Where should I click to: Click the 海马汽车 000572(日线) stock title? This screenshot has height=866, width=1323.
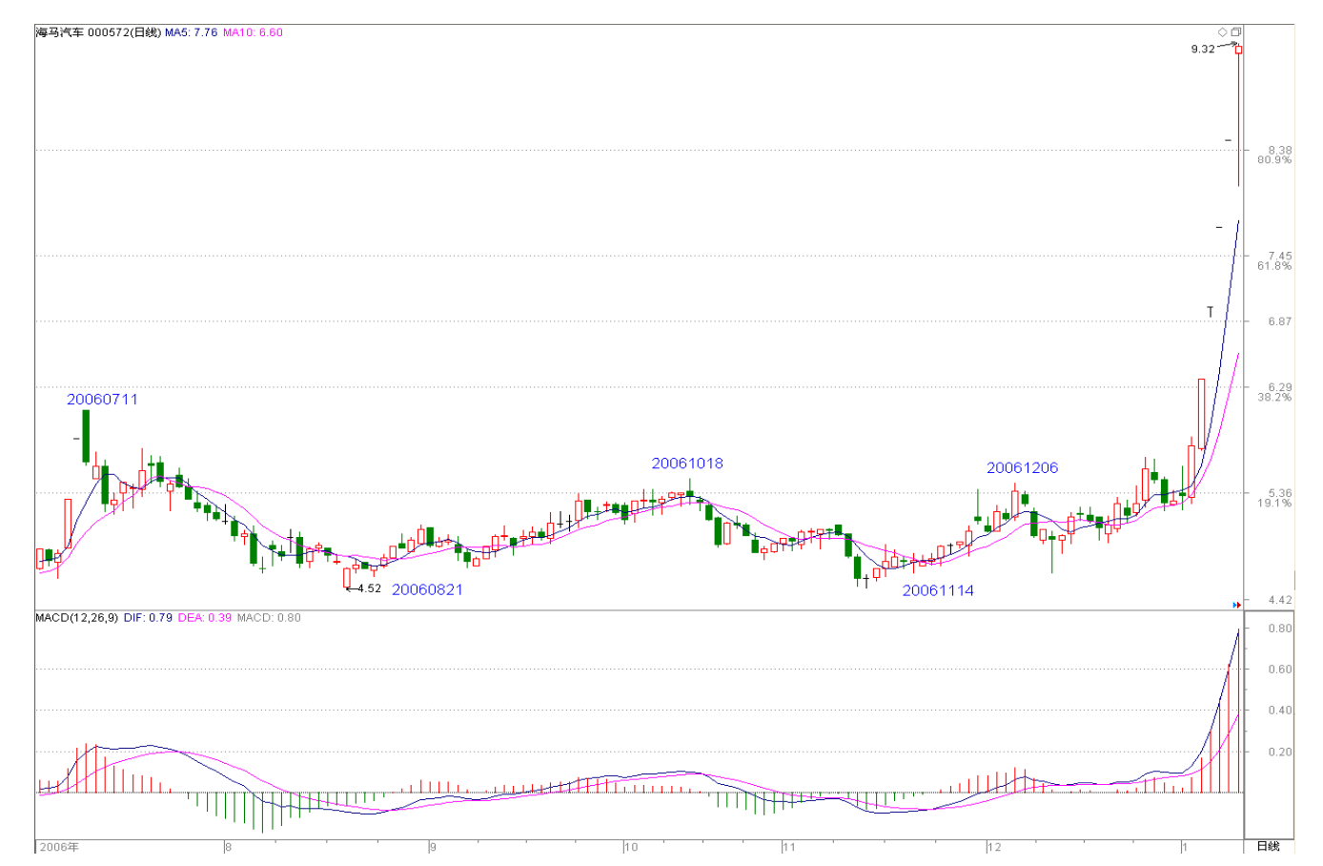tap(98, 32)
